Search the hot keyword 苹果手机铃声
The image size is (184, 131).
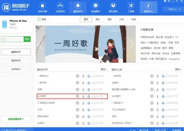pos(147,37)
